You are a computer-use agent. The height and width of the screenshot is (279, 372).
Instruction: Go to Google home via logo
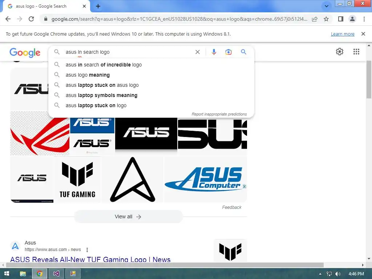click(x=25, y=53)
